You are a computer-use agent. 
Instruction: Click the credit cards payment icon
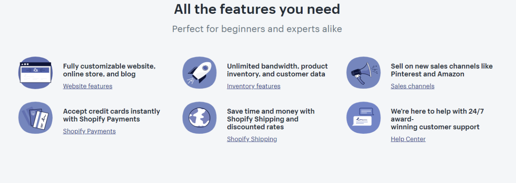click(35, 118)
